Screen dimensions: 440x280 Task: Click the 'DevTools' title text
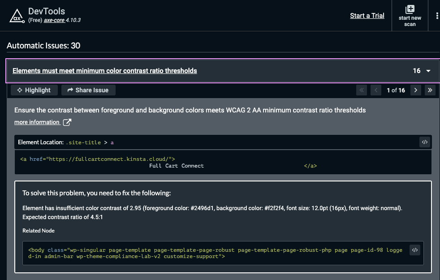click(47, 11)
